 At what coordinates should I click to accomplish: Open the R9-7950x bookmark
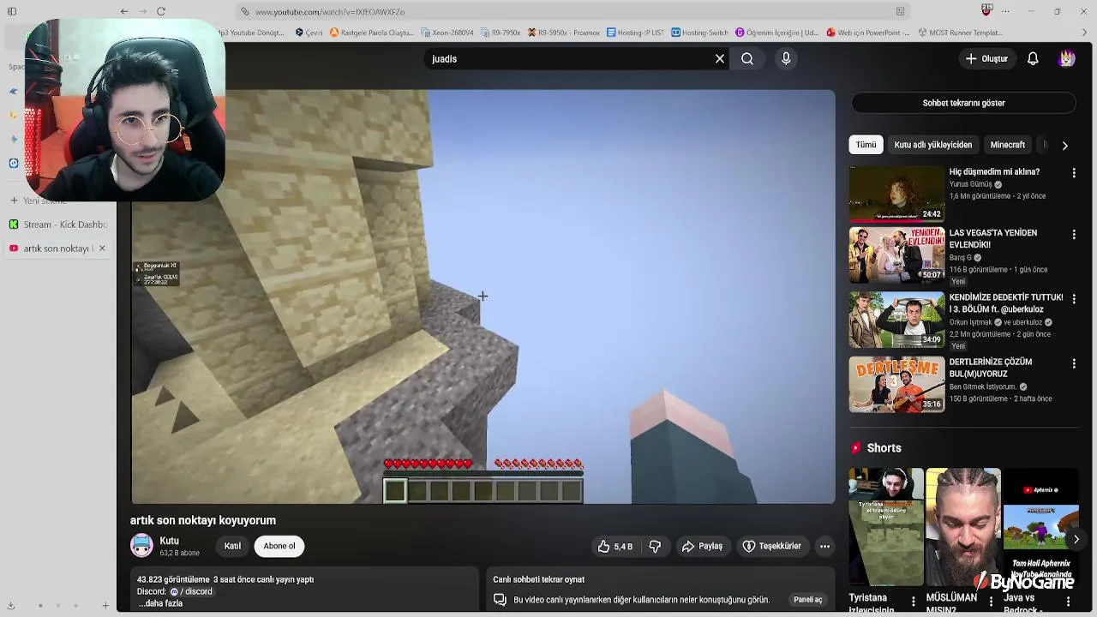(x=501, y=33)
